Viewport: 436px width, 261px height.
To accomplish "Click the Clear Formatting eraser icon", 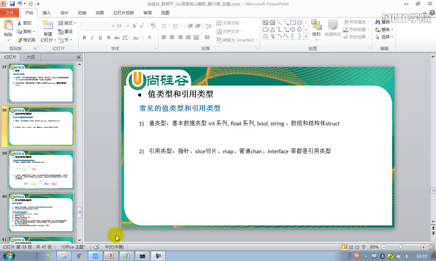I will pos(153,26).
